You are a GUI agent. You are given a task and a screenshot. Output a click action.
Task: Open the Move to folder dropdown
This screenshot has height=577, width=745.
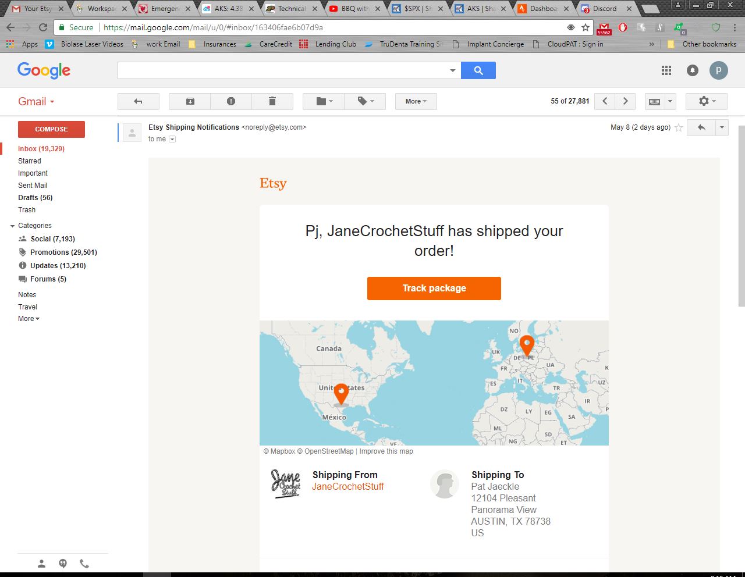(324, 101)
